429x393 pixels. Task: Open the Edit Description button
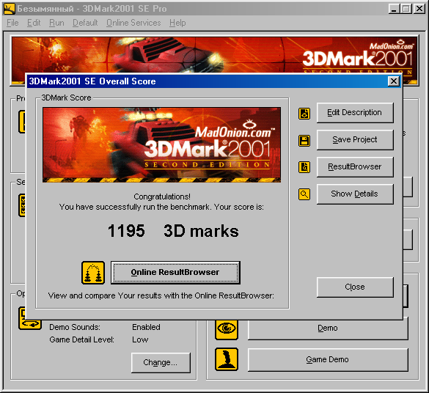tap(355, 113)
